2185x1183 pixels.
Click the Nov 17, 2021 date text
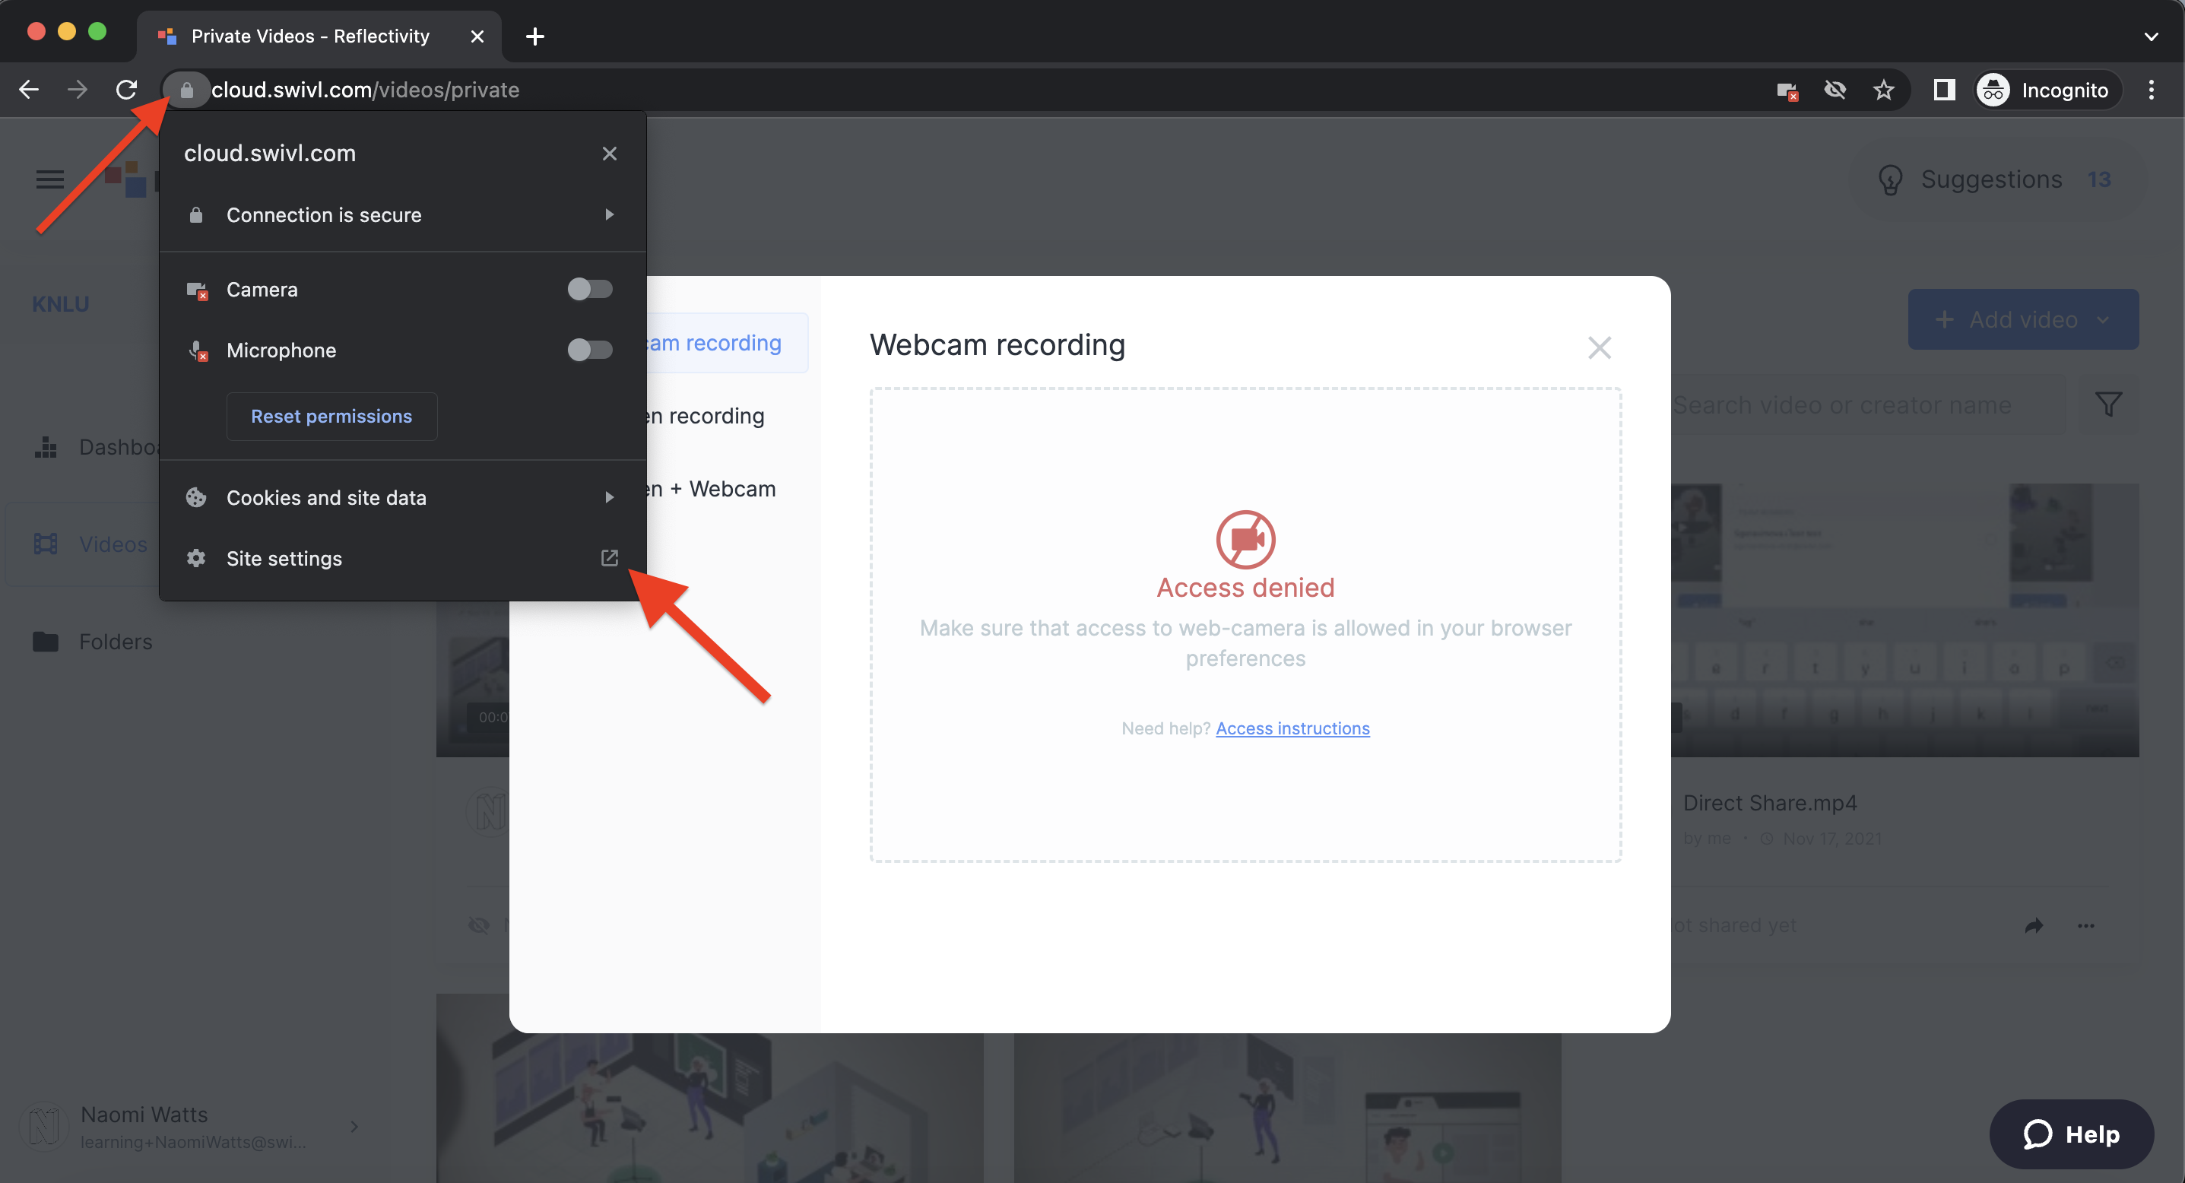[1832, 839]
